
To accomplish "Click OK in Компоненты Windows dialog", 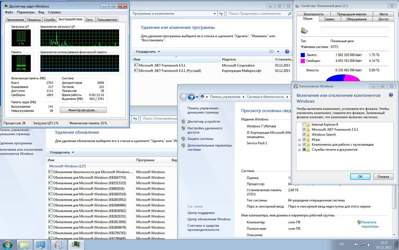I will coord(360,177).
